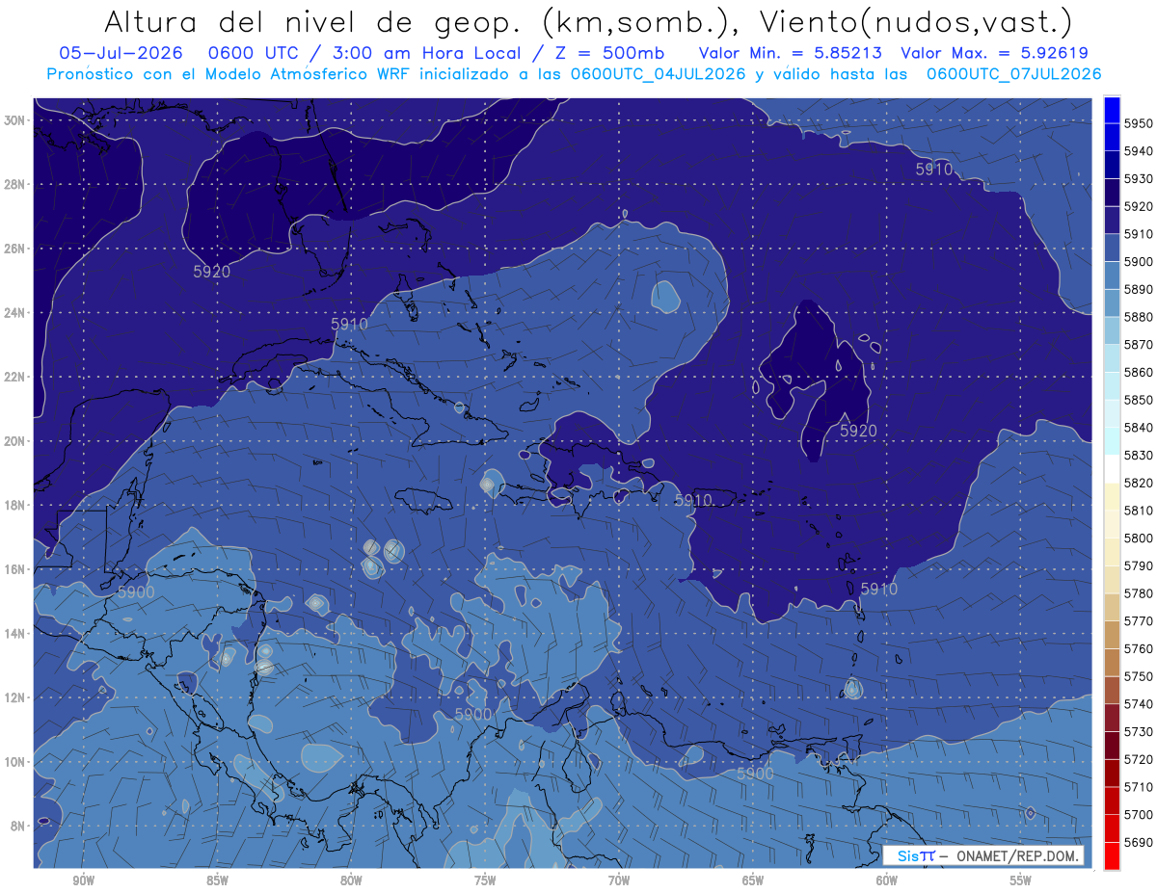Click the 5840 value on the color scale
The width and height of the screenshot is (1157, 893).
[1140, 428]
